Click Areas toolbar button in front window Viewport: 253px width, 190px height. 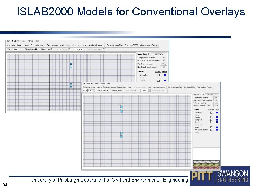pyautogui.click(x=93, y=87)
